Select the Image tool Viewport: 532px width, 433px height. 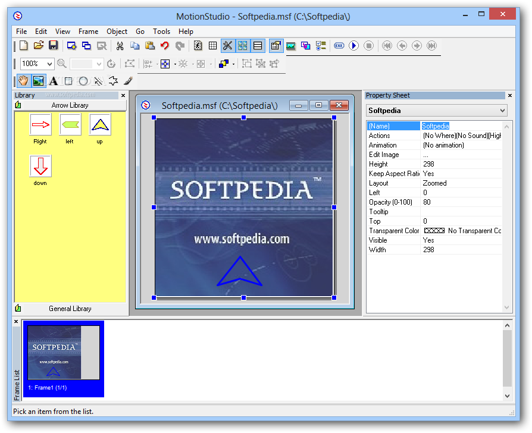click(38, 81)
